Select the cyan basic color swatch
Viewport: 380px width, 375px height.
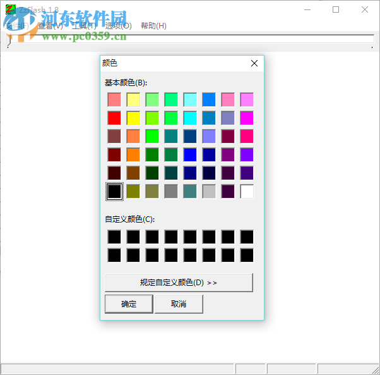(x=190, y=118)
